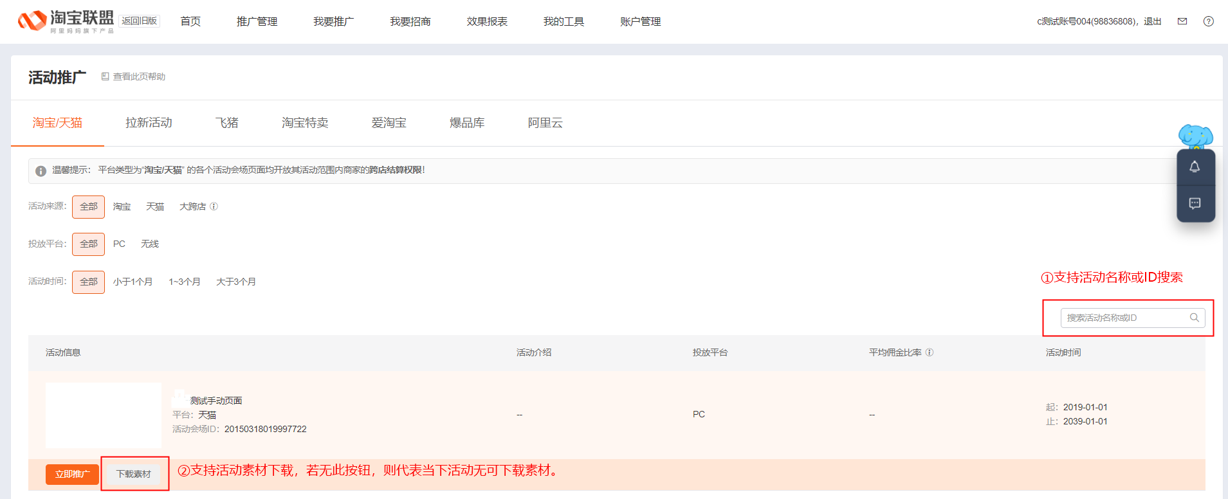Select 小于1个月 activity time filter
Screen dimensions: 1228x499
pyautogui.click(x=133, y=282)
